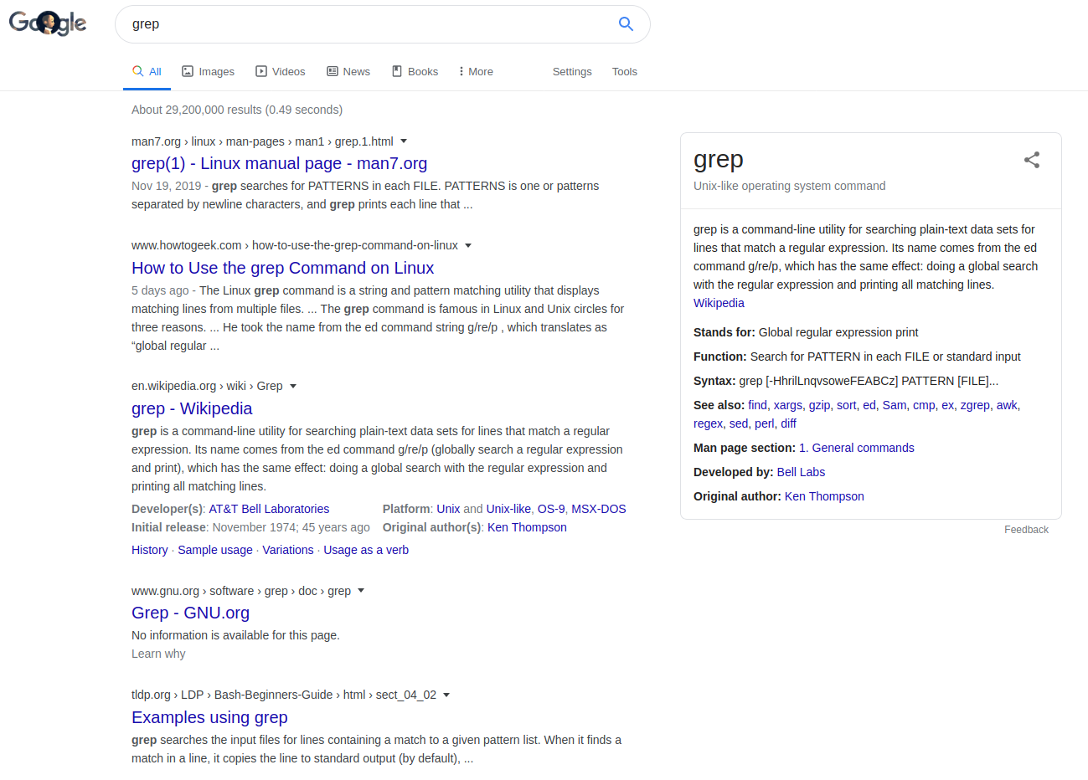Open the Google doodle logo
Viewport: 1088px width, 780px height.
[48, 23]
